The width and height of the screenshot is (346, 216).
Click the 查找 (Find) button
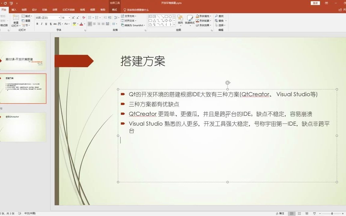pyautogui.click(x=219, y=16)
